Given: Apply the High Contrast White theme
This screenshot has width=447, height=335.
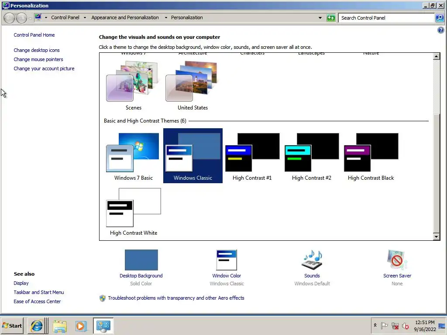Looking at the screenshot, I should 134,211.
